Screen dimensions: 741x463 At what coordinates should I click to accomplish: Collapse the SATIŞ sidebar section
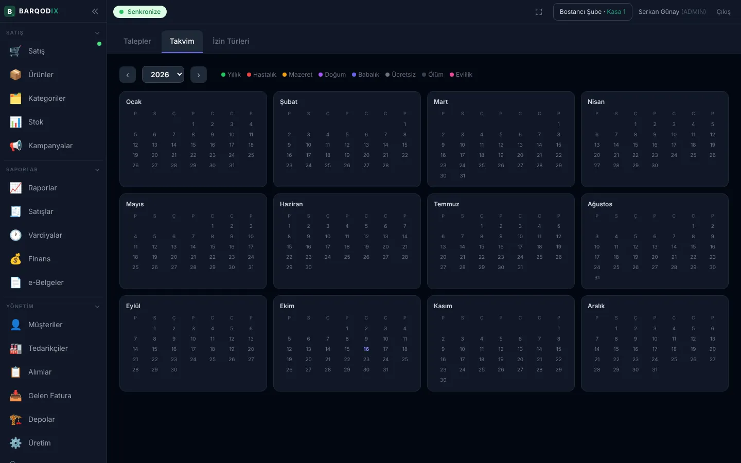97,33
